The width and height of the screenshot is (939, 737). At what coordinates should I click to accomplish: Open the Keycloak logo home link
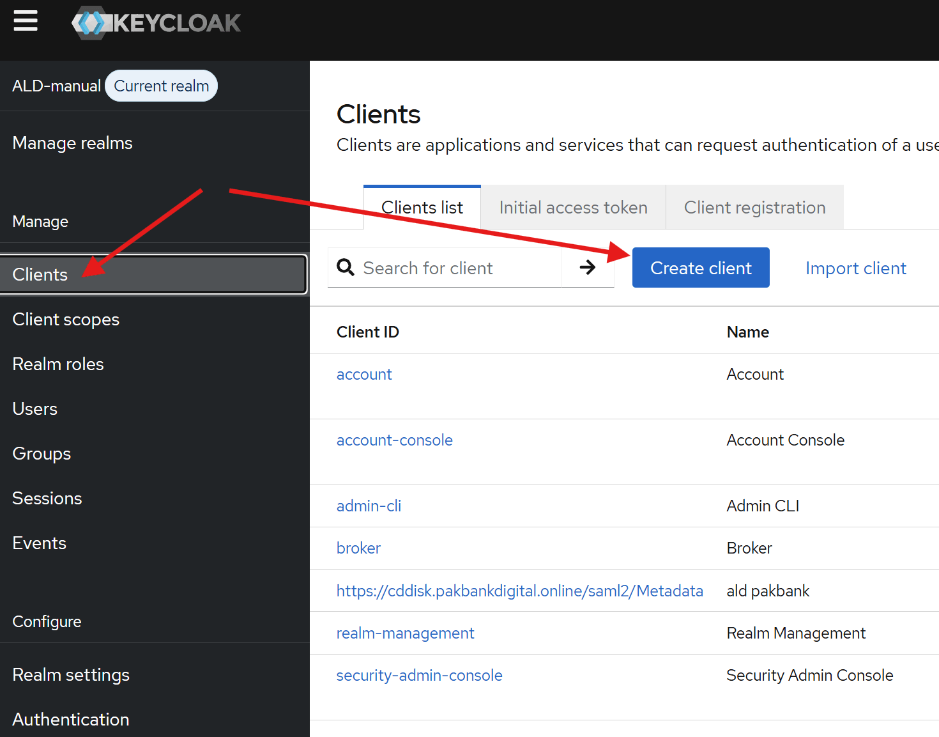[156, 23]
